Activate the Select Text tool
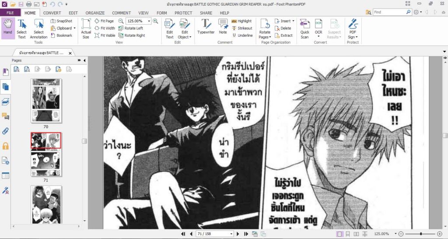Image resolution: width=448 pixels, height=239 pixels. pos(22,29)
